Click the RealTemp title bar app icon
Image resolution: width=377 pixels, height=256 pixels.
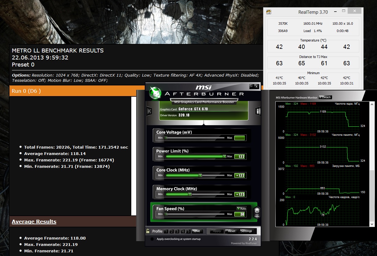point(269,12)
